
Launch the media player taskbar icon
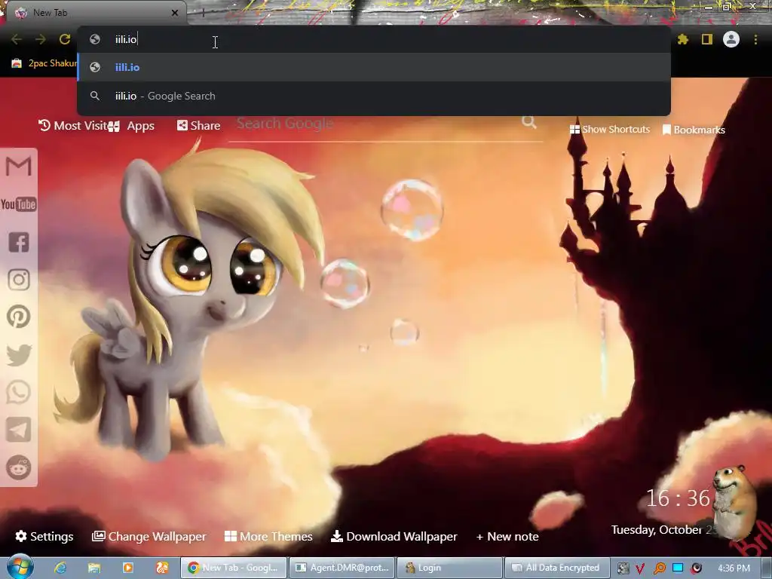(128, 568)
